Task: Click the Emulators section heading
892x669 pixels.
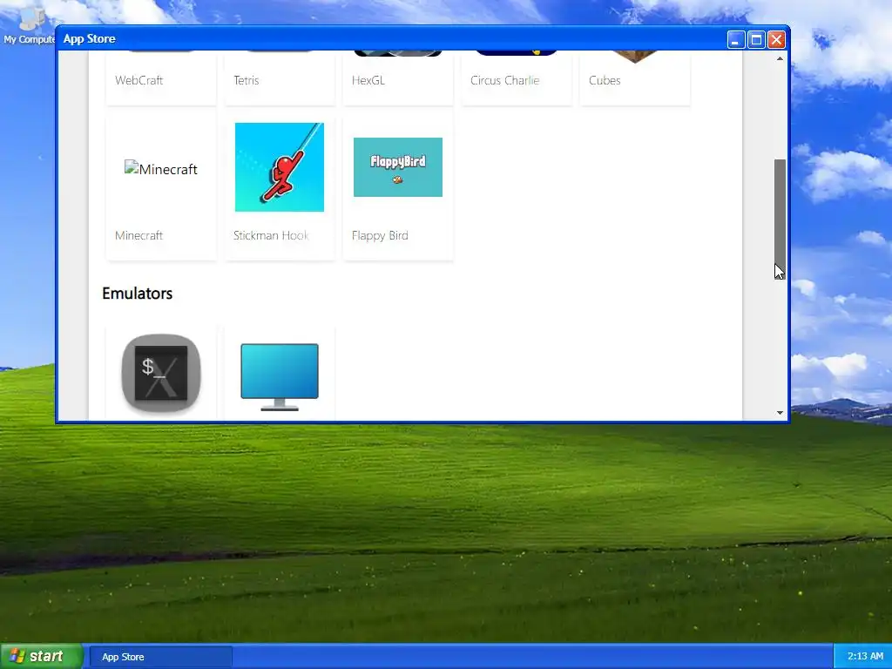Action: point(137,294)
